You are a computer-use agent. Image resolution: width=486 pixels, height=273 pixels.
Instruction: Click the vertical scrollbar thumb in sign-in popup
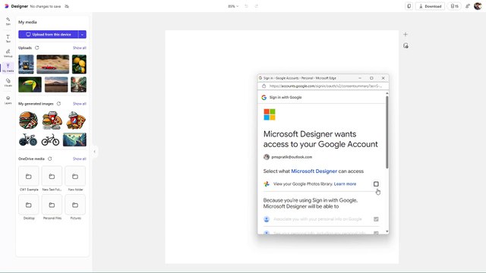coord(387,132)
